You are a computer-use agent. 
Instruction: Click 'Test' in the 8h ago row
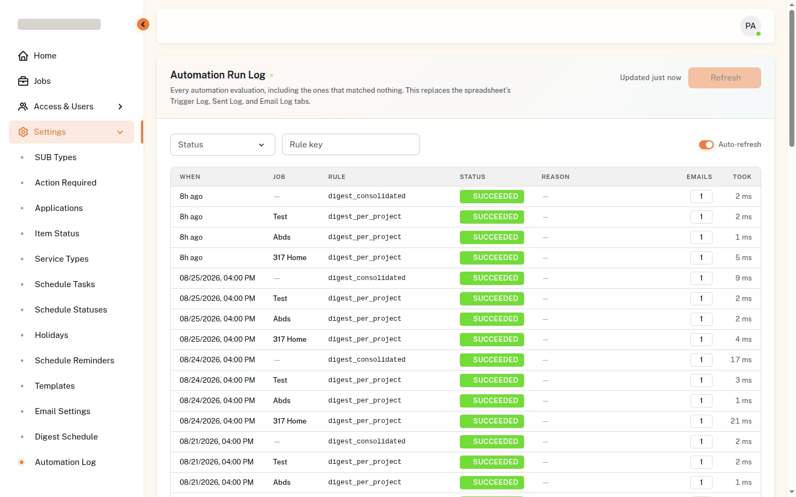(x=280, y=217)
